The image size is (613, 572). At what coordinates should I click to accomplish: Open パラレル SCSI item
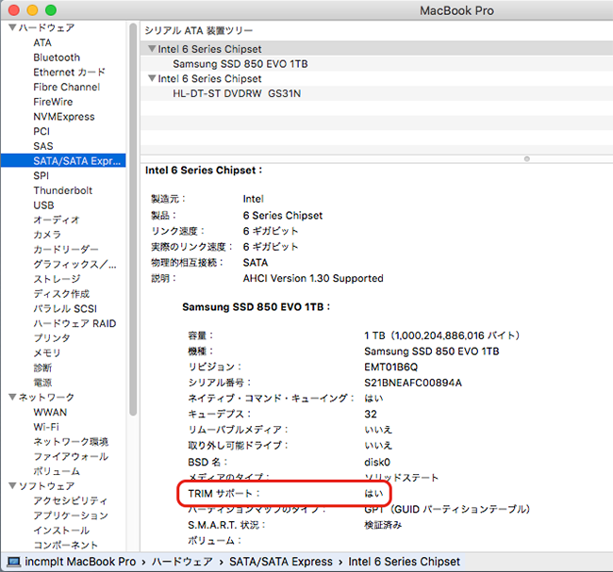65,309
